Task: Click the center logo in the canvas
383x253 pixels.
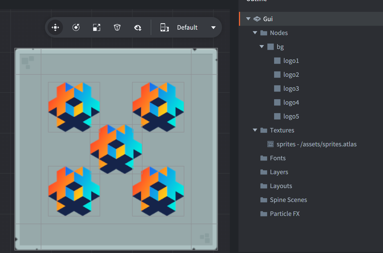Action: click(x=116, y=149)
